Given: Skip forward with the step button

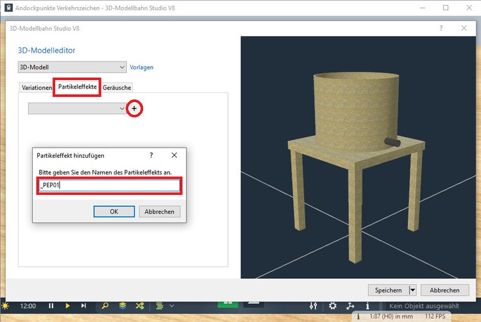Looking at the screenshot, I should point(83,306).
